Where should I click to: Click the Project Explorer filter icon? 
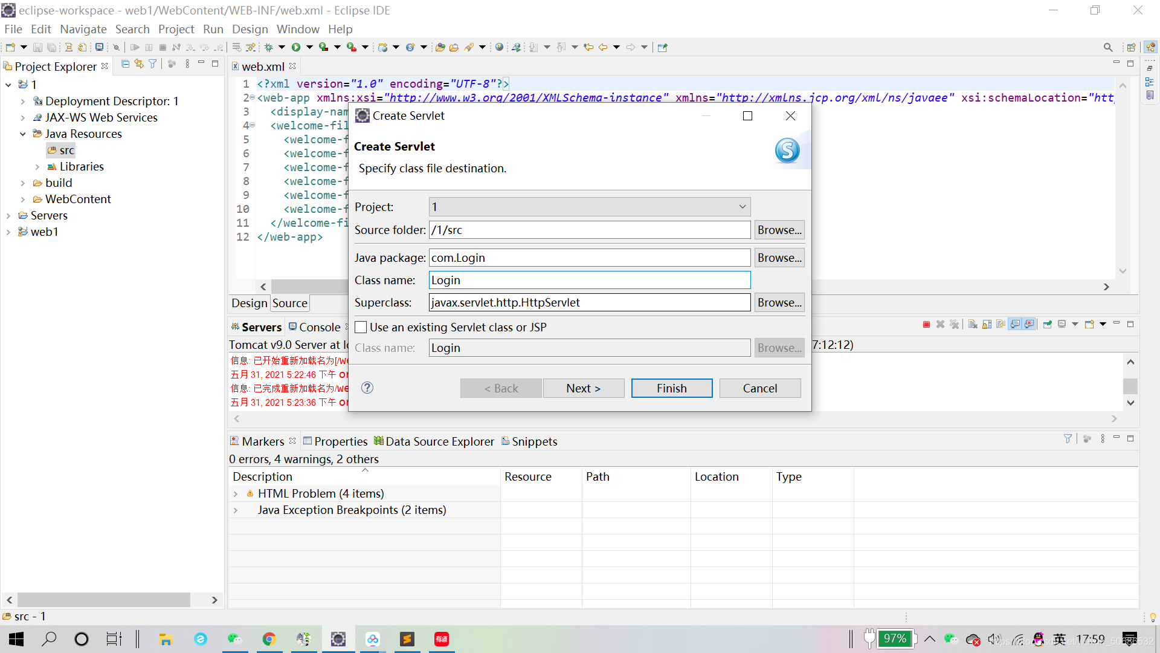coord(153,64)
